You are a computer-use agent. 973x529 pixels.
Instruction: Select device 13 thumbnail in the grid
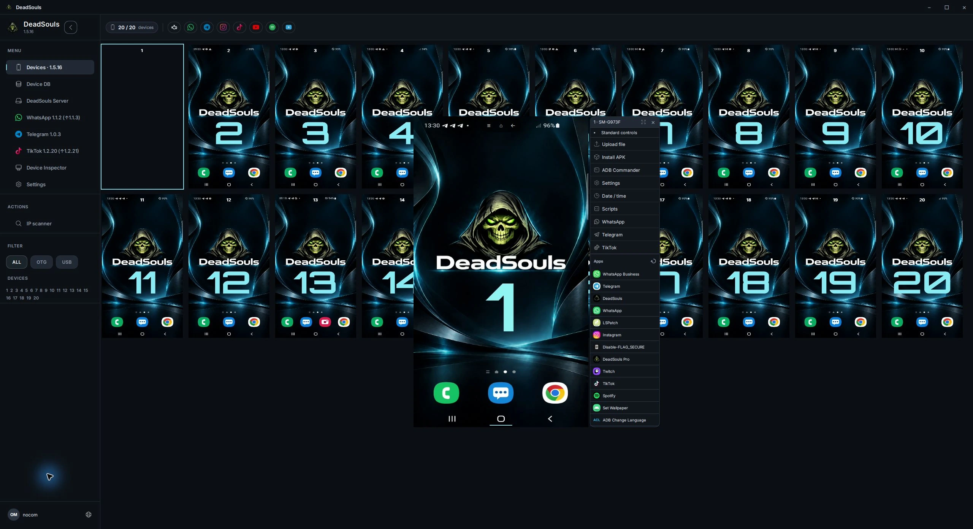pos(315,266)
